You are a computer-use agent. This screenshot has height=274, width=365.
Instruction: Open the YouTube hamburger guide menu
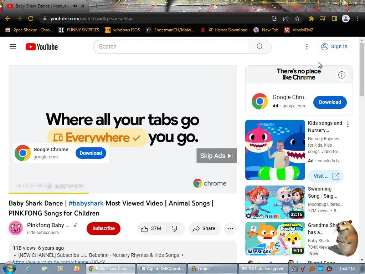13,47
